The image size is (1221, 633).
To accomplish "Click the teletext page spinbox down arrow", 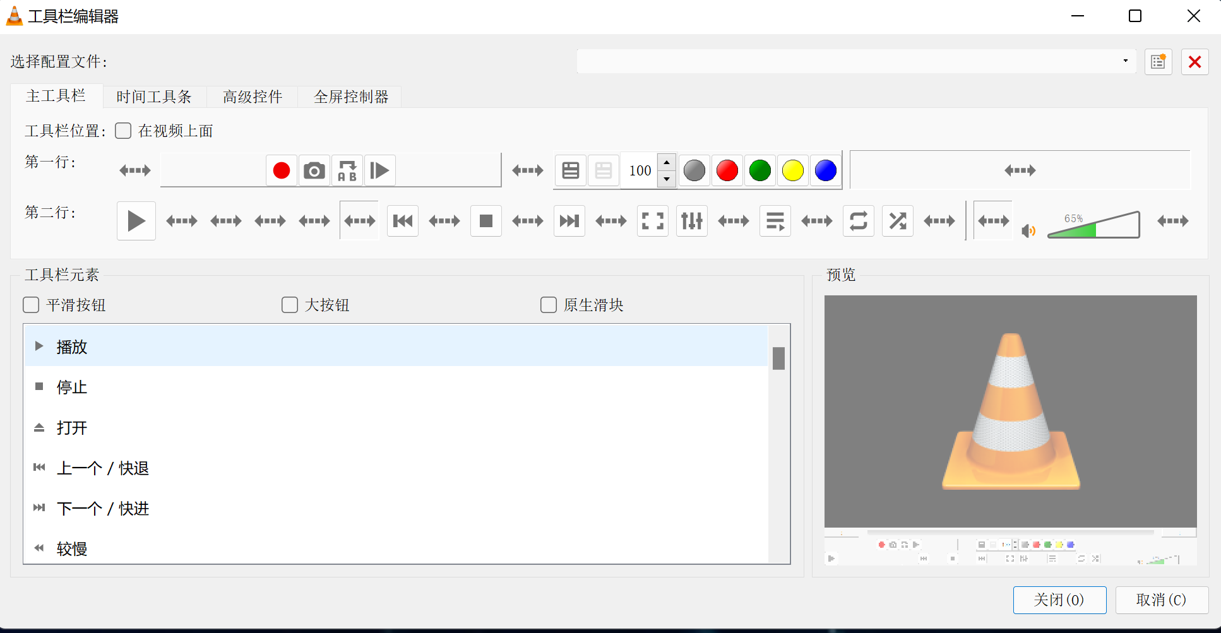I will pos(667,179).
